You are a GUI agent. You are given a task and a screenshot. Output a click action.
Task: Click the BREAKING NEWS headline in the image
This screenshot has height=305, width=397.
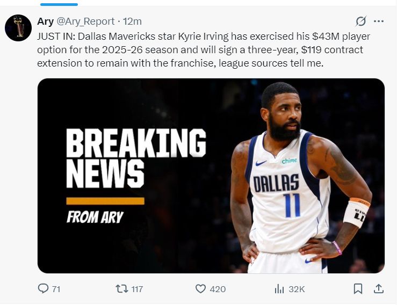coord(136,158)
